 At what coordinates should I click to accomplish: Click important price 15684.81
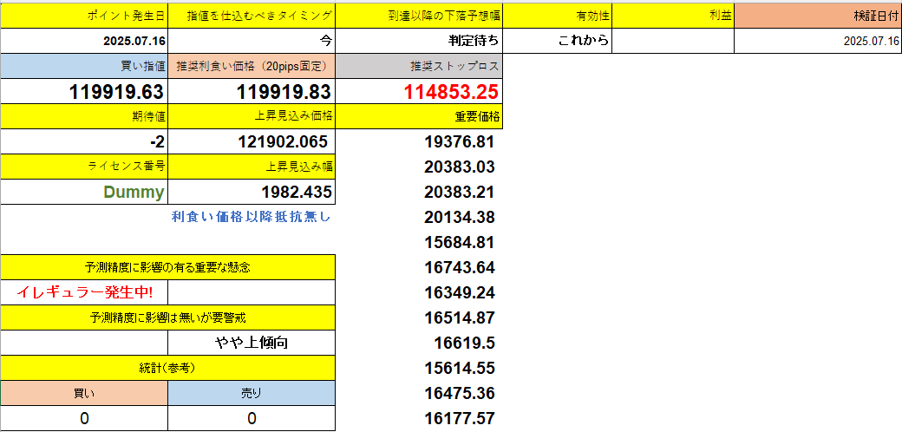pyautogui.click(x=459, y=242)
